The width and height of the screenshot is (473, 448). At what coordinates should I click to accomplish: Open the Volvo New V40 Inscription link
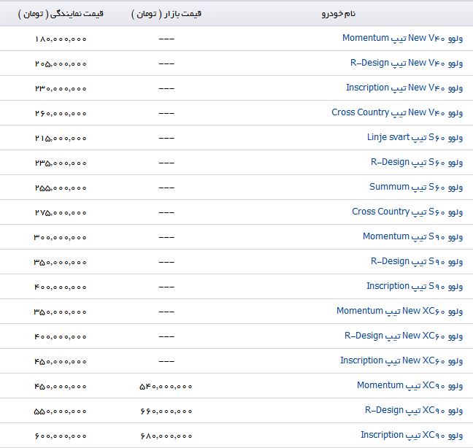(404, 88)
